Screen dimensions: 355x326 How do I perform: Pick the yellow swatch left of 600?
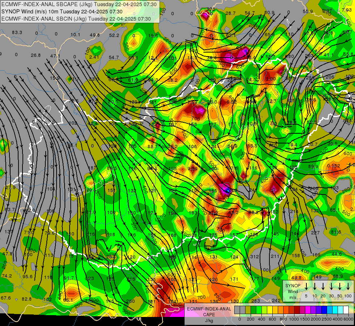270,310
